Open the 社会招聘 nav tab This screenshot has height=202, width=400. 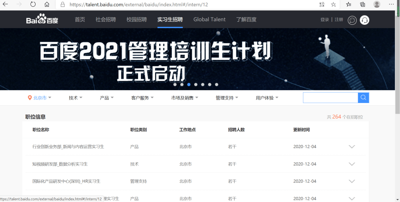point(106,19)
